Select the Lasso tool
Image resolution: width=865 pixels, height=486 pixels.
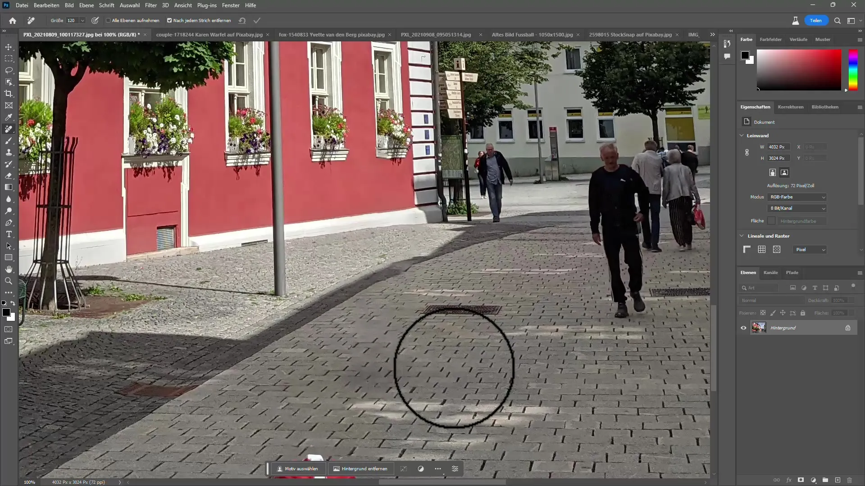point(8,70)
